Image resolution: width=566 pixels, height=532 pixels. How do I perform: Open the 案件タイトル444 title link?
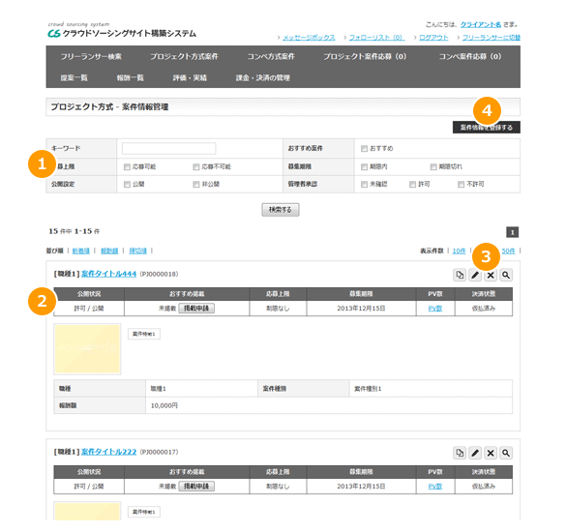click(108, 274)
